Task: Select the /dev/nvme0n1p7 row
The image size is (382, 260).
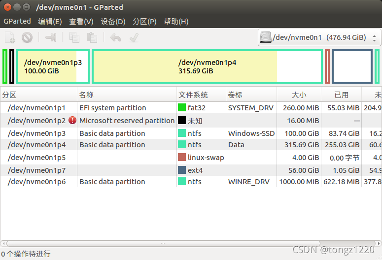Action: pyautogui.click(x=191, y=170)
